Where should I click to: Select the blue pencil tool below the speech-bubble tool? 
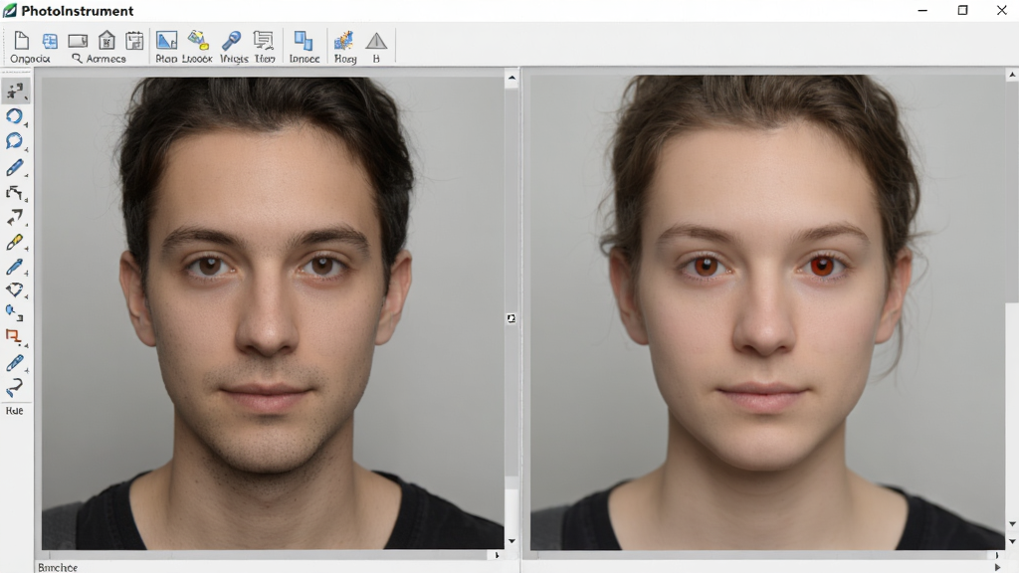click(x=14, y=167)
